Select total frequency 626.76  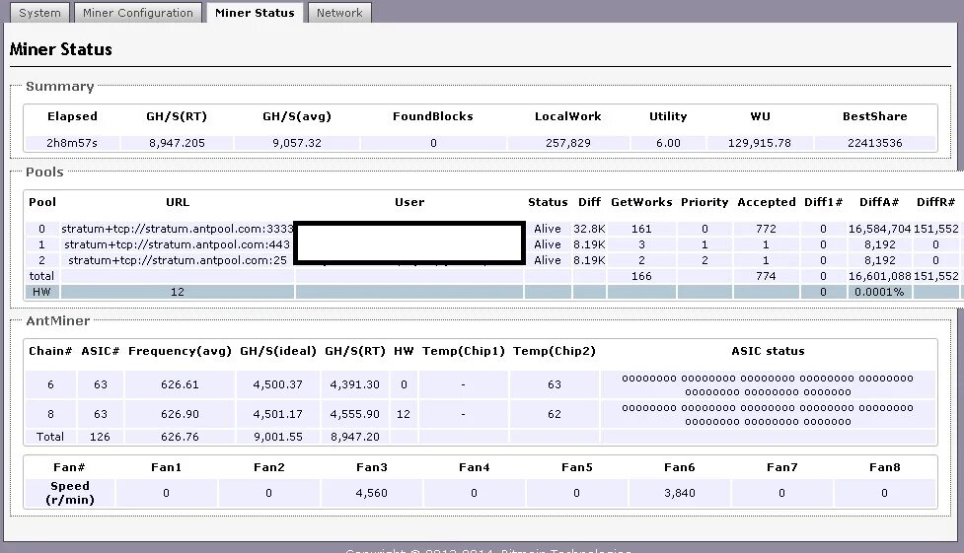[x=180, y=437]
